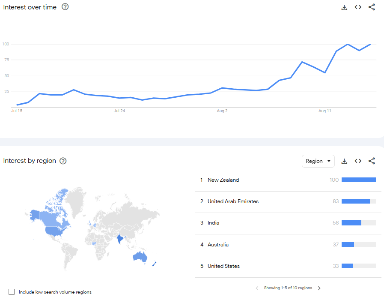
Task: Click Australia on the world map
Action: [140, 257]
